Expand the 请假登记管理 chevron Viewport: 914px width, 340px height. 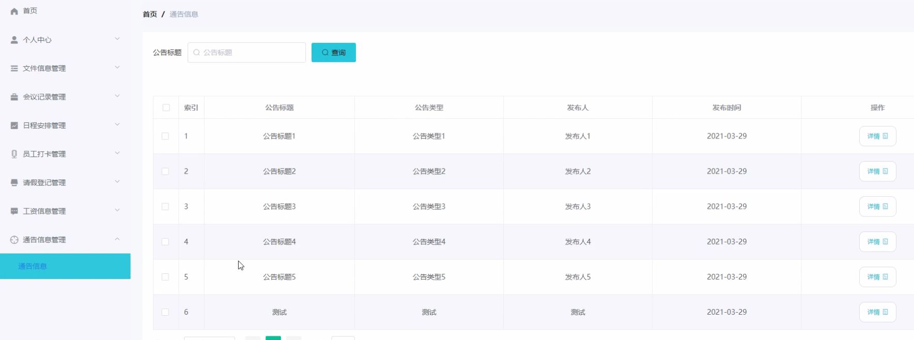[117, 181]
